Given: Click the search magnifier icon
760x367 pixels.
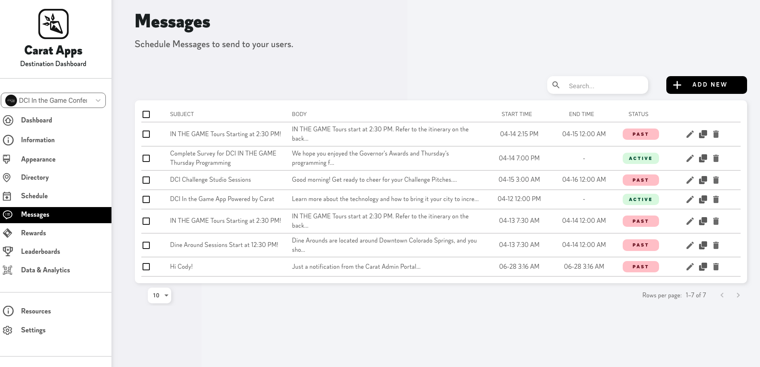Looking at the screenshot, I should 556,85.
